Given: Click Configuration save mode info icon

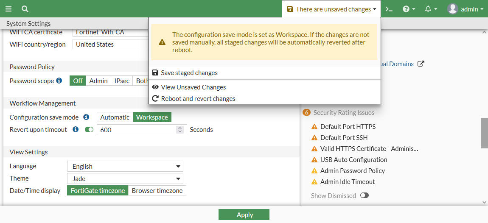Looking at the screenshot, I should [x=86, y=117].
